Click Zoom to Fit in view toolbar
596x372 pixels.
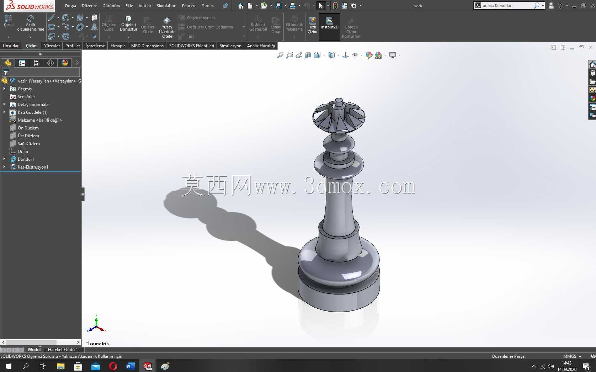click(x=280, y=55)
